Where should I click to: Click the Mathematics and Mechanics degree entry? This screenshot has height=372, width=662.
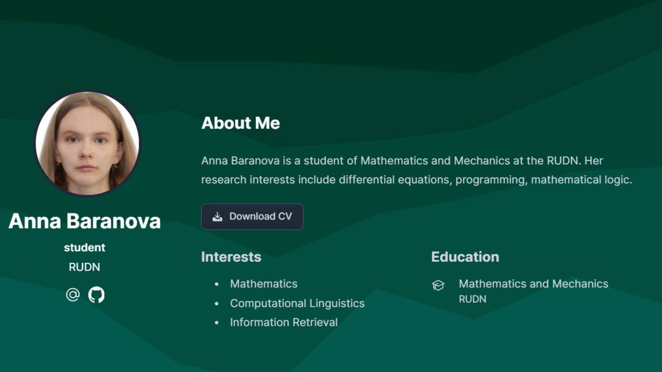point(533,284)
